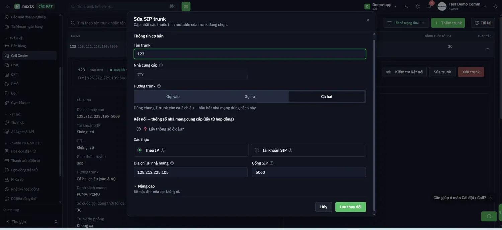This screenshot has width=502, height=230.
Task: Click the help icon next to Nhà cung cấp
Action: click(161, 65)
